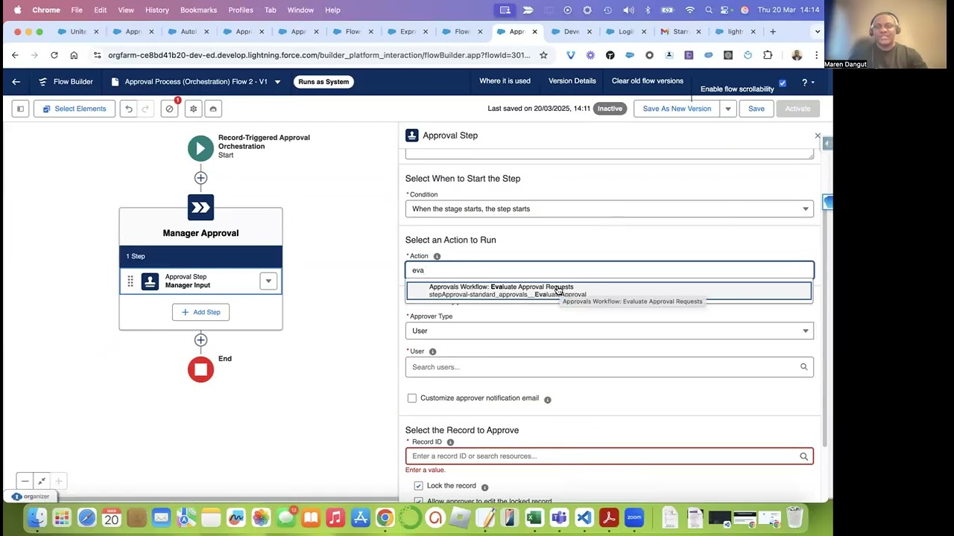Bookmark this page with the star icon
The image size is (954, 536).
tap(543, 55)
